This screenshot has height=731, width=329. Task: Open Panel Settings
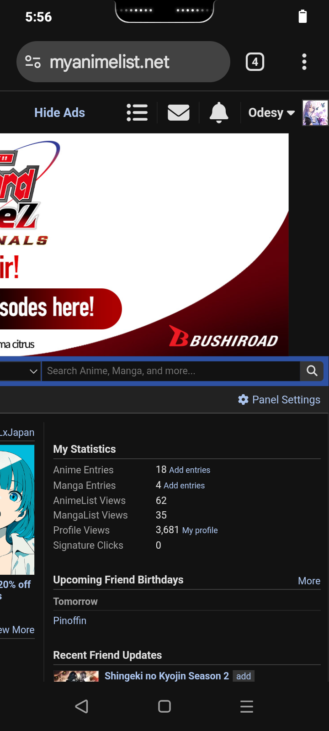[x=279, y=400]
